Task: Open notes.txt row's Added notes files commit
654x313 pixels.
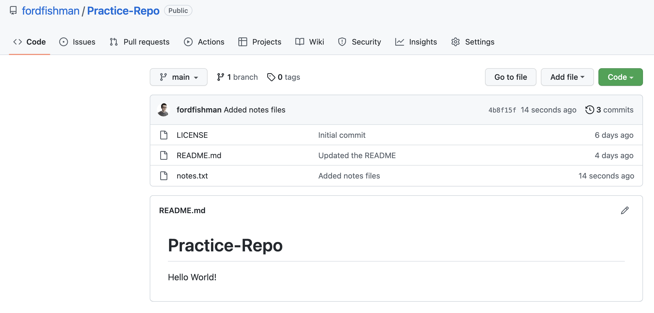Action: [349, 176]
